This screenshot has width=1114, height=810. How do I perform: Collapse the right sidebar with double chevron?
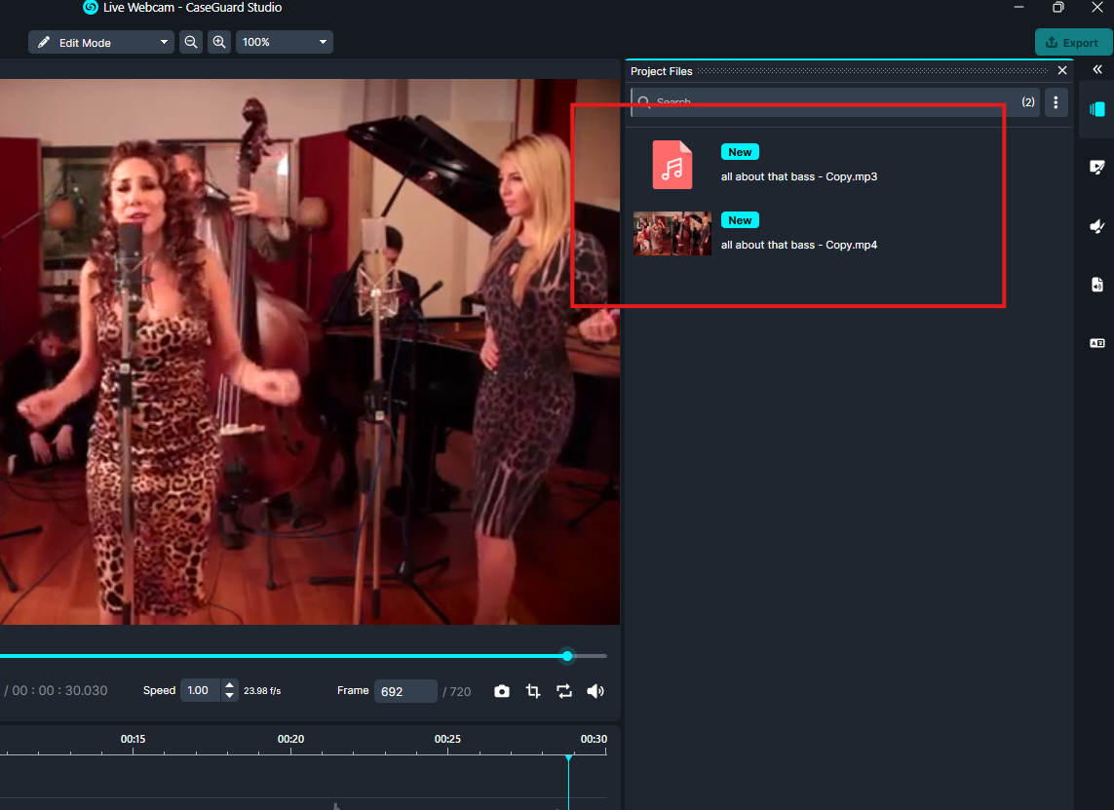[1096, 70]
